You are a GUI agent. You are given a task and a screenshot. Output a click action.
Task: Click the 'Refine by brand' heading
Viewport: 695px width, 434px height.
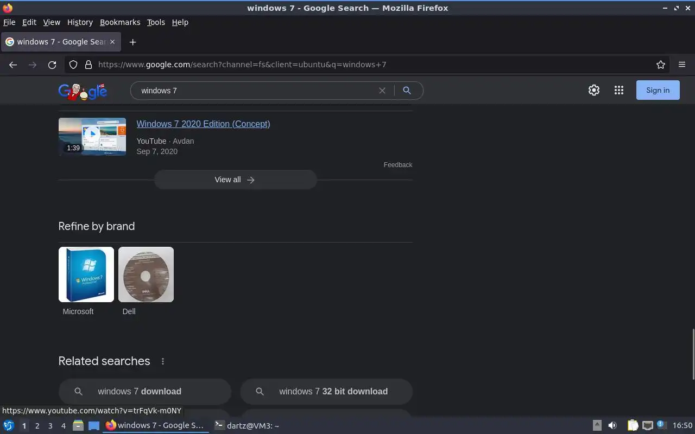97,226
